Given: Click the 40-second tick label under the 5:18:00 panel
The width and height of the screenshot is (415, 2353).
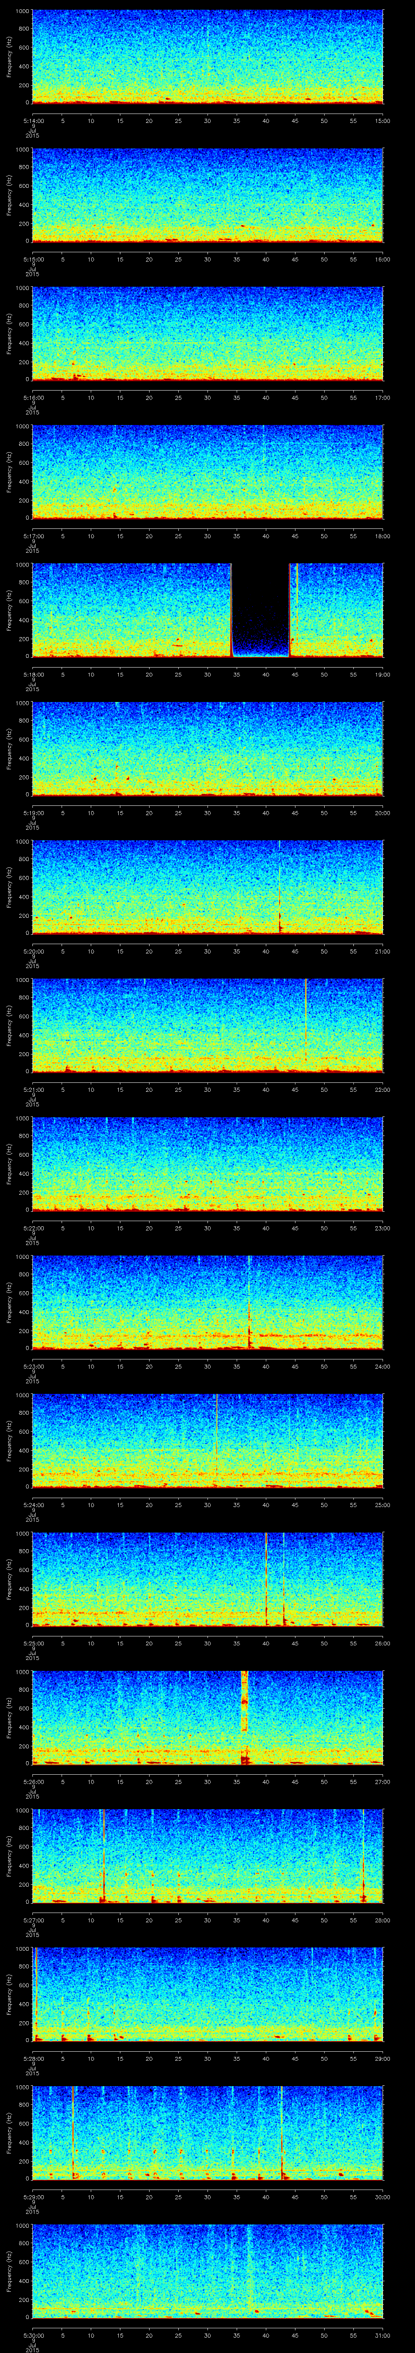Looking at the screenshot, I should [265, 674].
